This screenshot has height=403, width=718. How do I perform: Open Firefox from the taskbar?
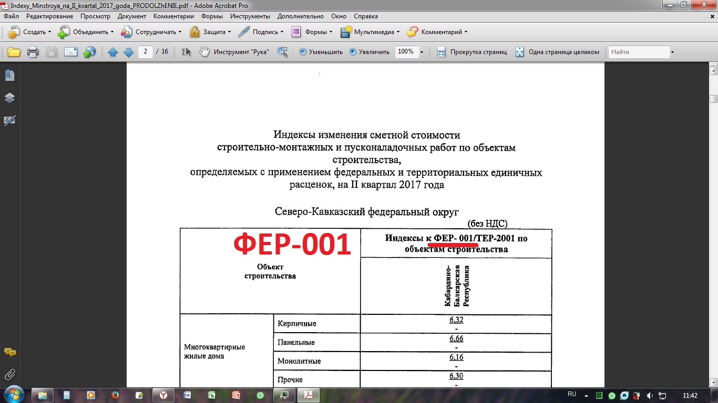pyautogui.click(x=115, y=395)
